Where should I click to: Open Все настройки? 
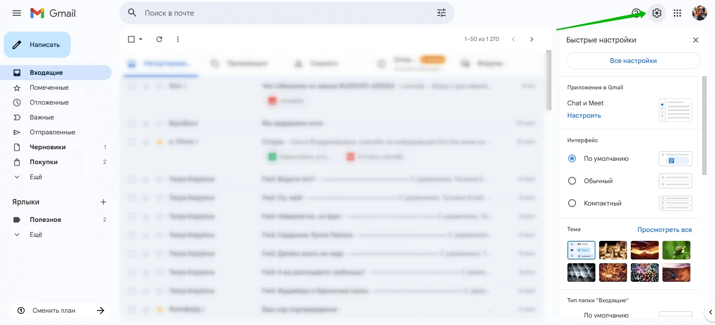(x=633, y=61)
